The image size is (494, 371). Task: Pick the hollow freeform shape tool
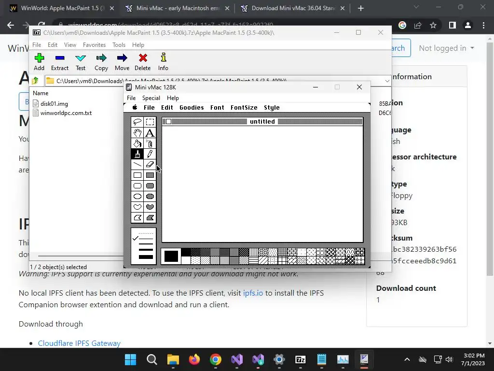pyautogui.click(x=137, y=207)
